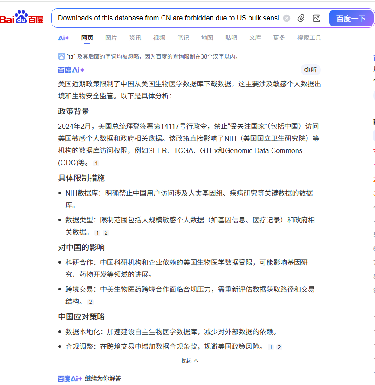The width and height of the screenshot is (375, 385).
Task: Click the 中国应对策略 heading
Action: coord(81,317)
